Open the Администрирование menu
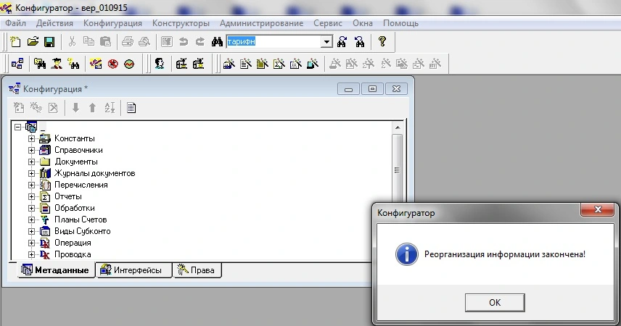 261,23
